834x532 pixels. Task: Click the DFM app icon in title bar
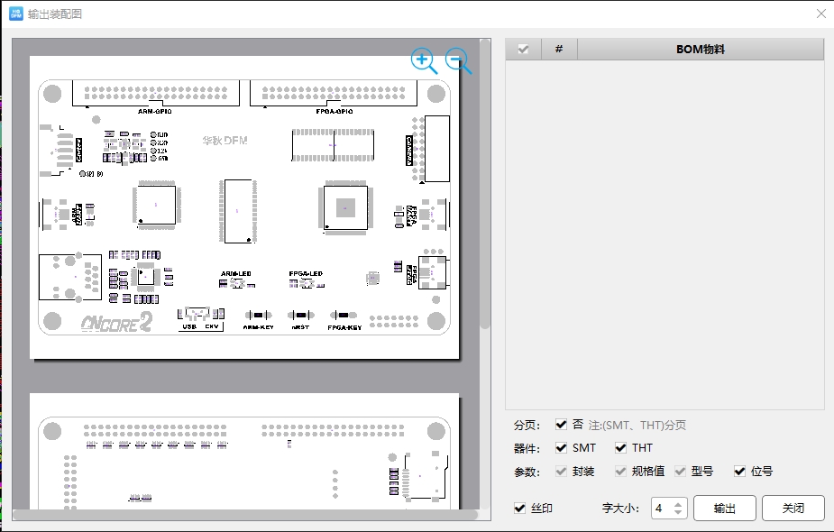(15, 14)
